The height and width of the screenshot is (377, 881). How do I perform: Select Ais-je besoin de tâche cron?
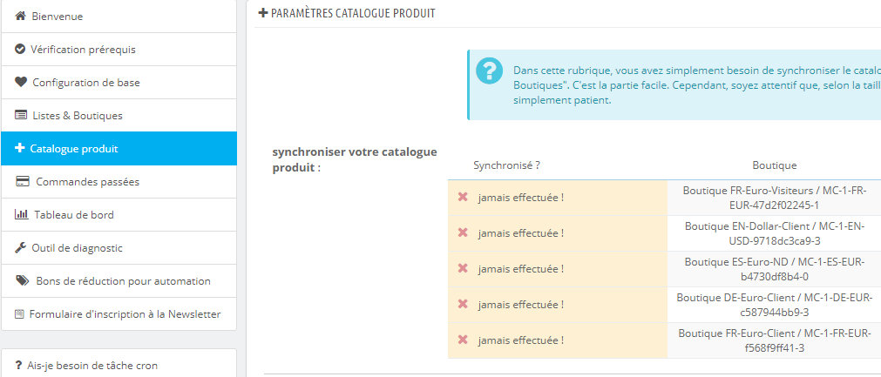click(x=119, y=365)
